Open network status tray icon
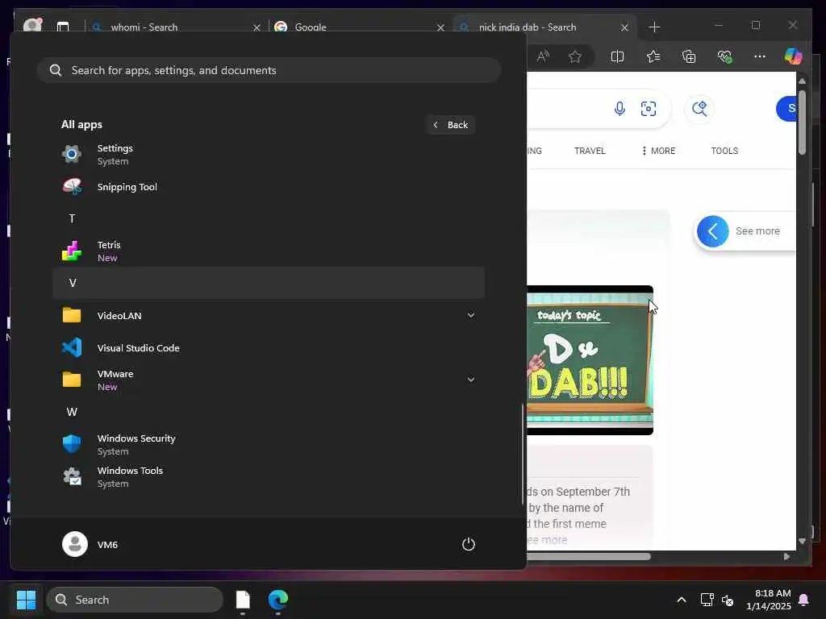This screenshot has height=619, width=826. pos(707,600)
